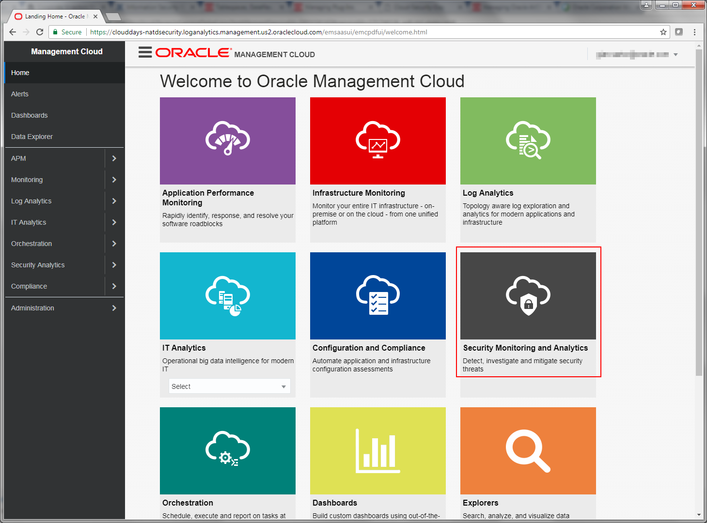Open Security Monitoring shield lock icon
This screenshot has width=707, height=523.
pos(528,295)
